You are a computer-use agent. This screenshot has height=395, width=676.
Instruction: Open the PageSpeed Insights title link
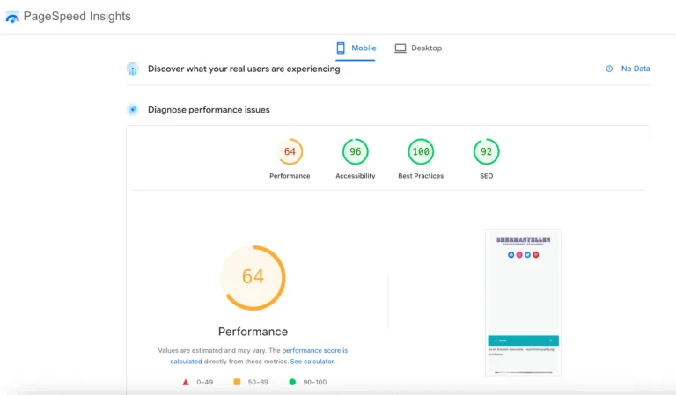[77, 17]
